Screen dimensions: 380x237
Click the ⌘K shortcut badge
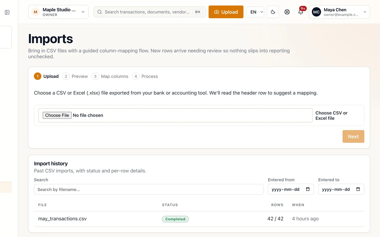coord(198,12)
